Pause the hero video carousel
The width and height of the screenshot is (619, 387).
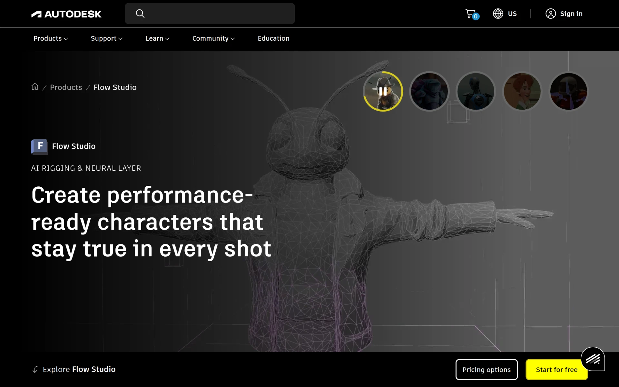(383, 92)
